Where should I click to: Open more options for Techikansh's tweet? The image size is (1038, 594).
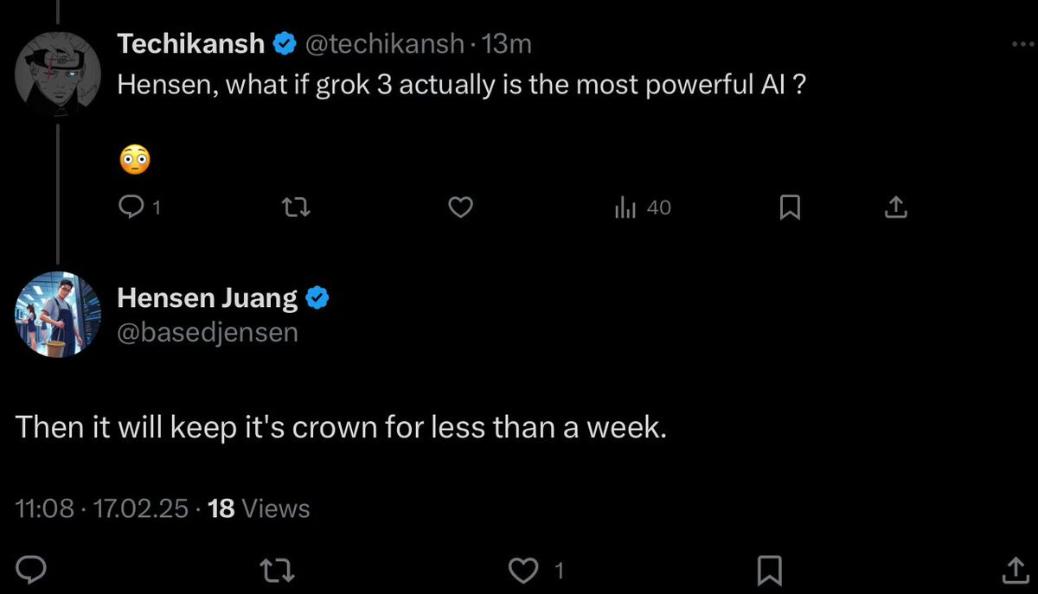1022,44
